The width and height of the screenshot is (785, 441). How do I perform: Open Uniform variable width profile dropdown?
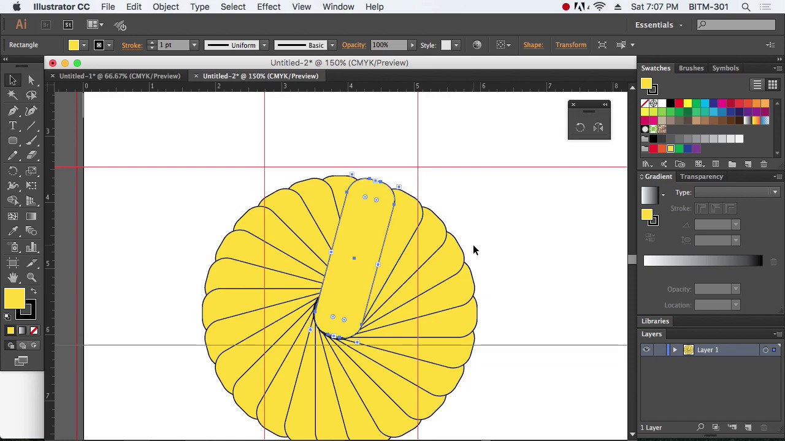click(264, 45)
